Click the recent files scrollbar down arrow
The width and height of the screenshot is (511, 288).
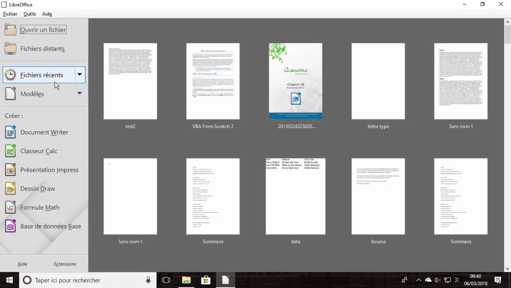(507, 269)
